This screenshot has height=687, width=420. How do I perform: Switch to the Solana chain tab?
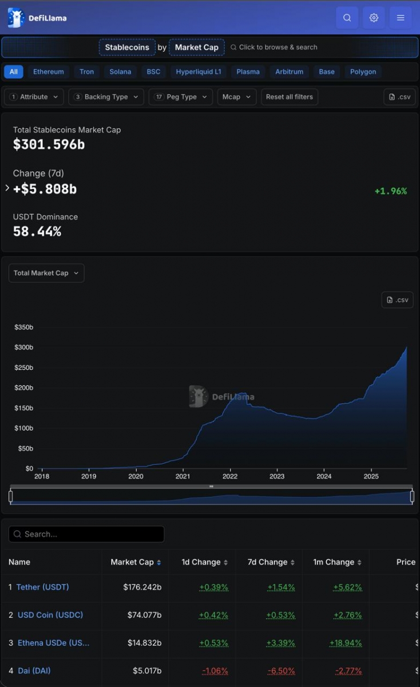(x=120, y=72)
